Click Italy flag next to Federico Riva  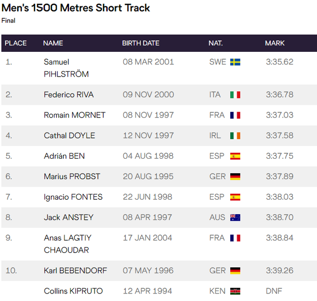tap(235, 95)
